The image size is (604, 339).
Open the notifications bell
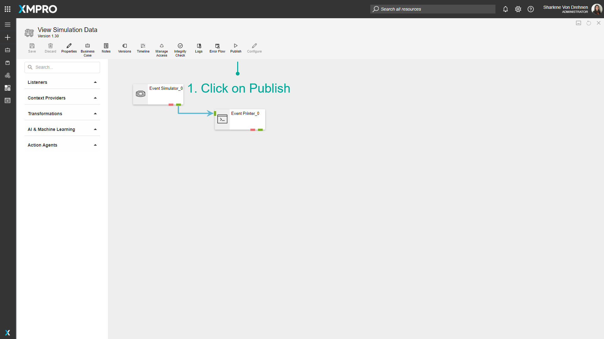click(506, 9)
